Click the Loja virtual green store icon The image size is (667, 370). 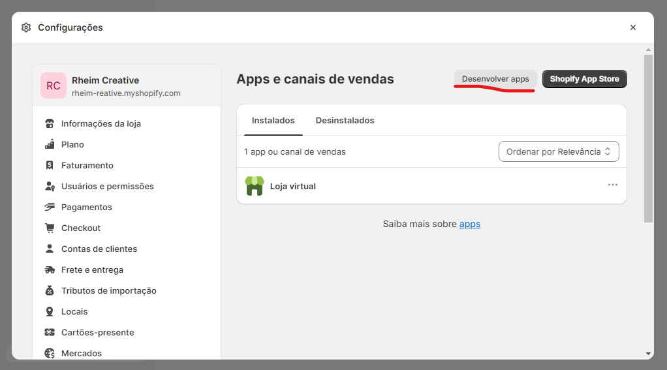pos(255,186)
